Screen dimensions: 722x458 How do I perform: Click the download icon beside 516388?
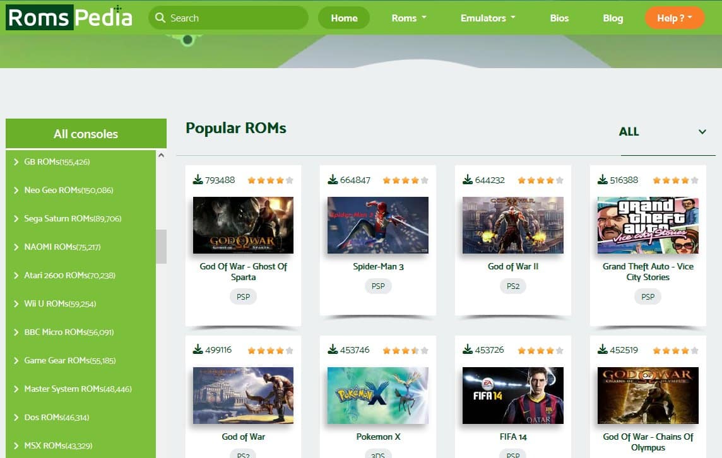(x=602, y=180)
